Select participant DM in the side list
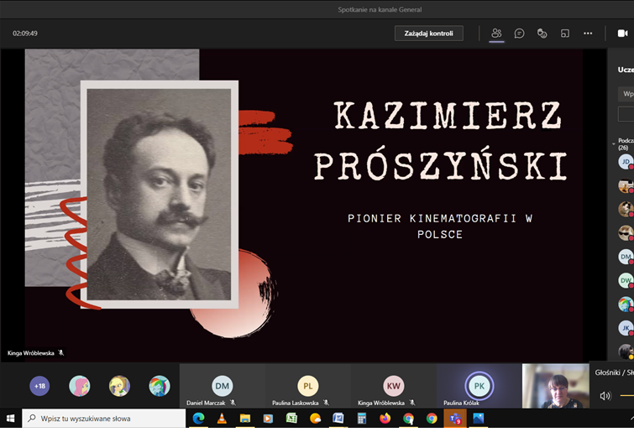The height and width of the screenshot is (432, 634). coord(626,257)
